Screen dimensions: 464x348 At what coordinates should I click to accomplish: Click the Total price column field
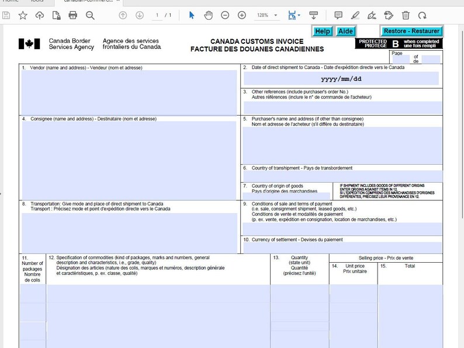(410, 316)
